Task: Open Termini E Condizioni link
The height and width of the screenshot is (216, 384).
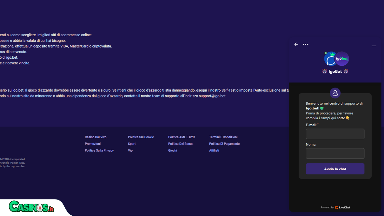Action: 223,137
